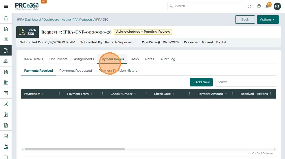Sort by Check Date column
Viewport: 285px width, 159px height.
coord(162,94)
